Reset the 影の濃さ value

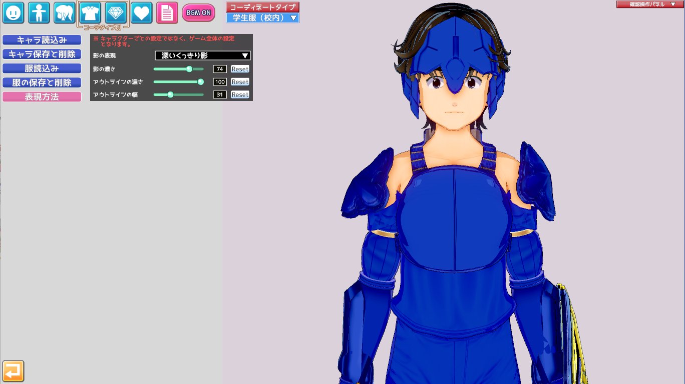point(239,68)
